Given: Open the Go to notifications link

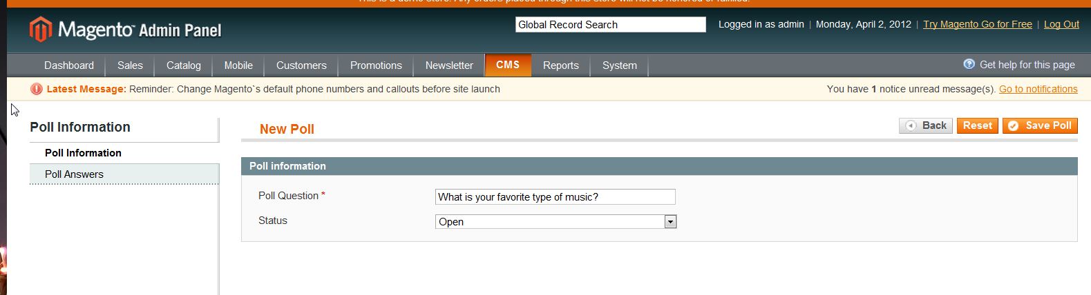Looking at the screenshot, I should click(1038, 89).
